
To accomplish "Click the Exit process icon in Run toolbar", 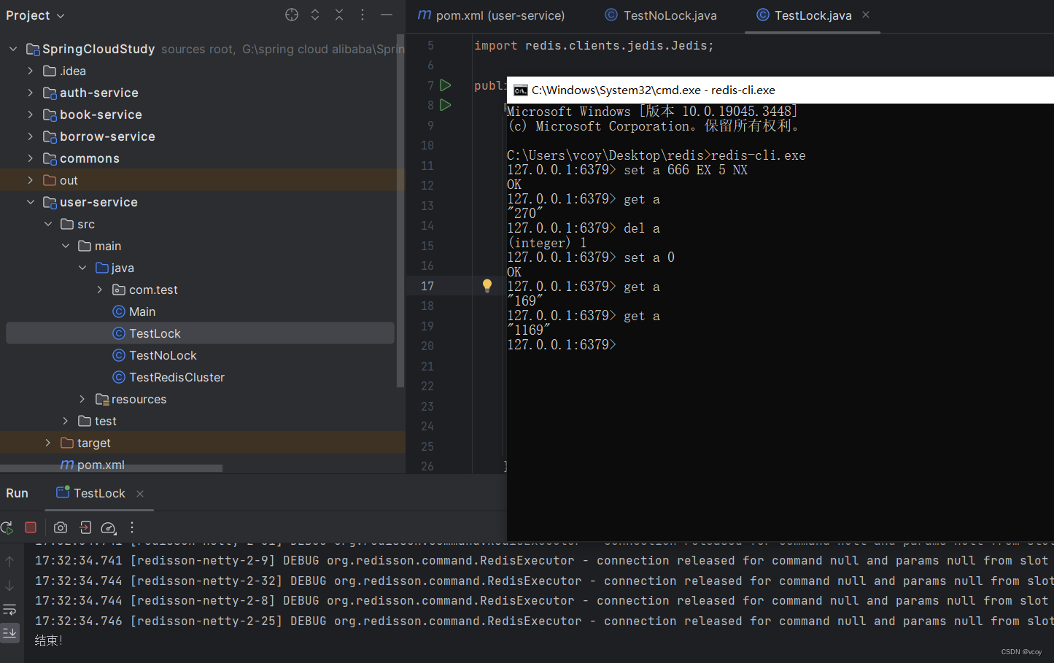I will 85,527.
